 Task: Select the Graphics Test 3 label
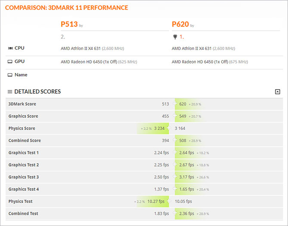24,177
